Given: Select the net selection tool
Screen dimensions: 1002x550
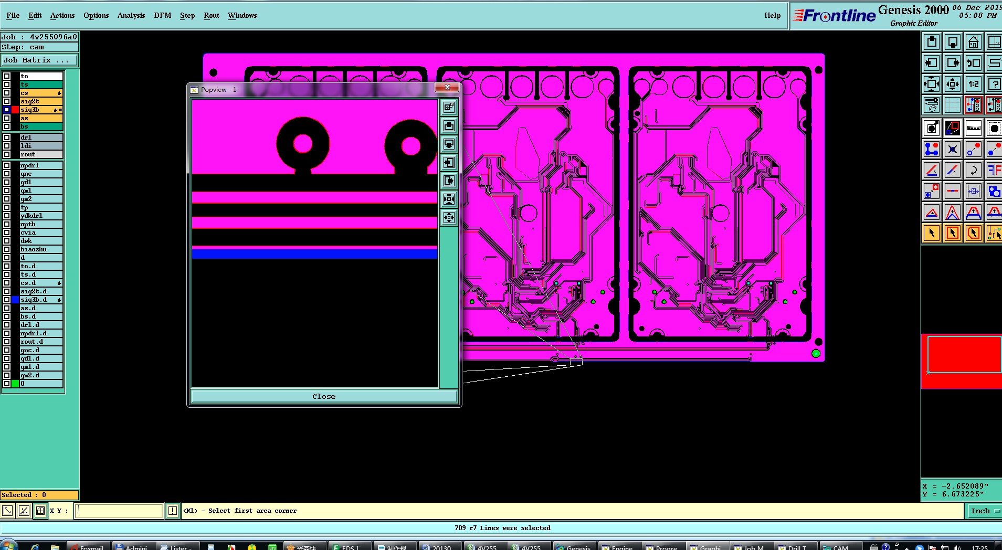Looking at the screenshot, I should (994, 233).
